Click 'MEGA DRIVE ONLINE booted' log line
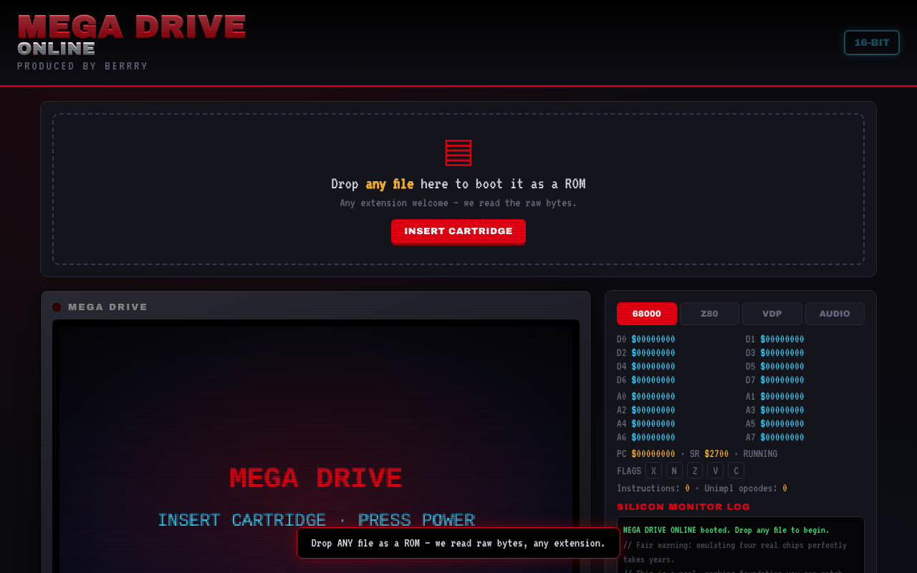The image size is (917, 573). coord(726,530)
